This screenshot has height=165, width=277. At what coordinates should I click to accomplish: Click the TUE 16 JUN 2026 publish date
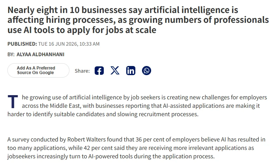[x=58, y=44]
